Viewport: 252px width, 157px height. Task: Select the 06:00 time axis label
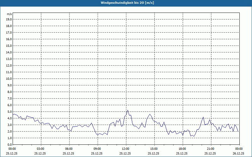point(69,149)
